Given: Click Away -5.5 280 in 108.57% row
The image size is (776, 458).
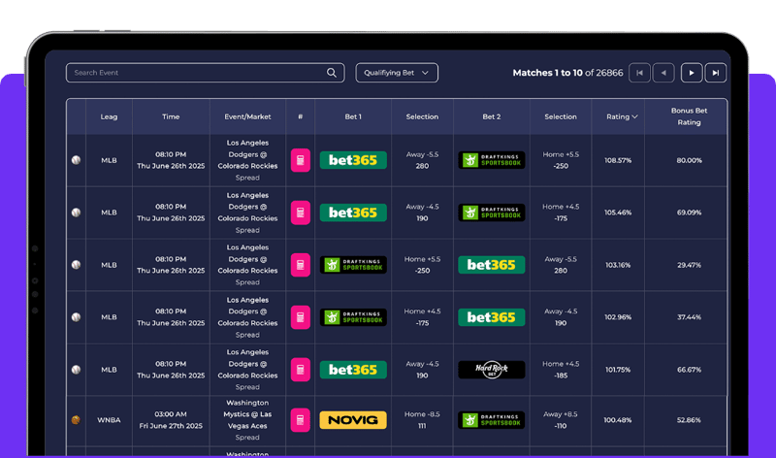Looking at the screenshot, I should click(422, 160).
